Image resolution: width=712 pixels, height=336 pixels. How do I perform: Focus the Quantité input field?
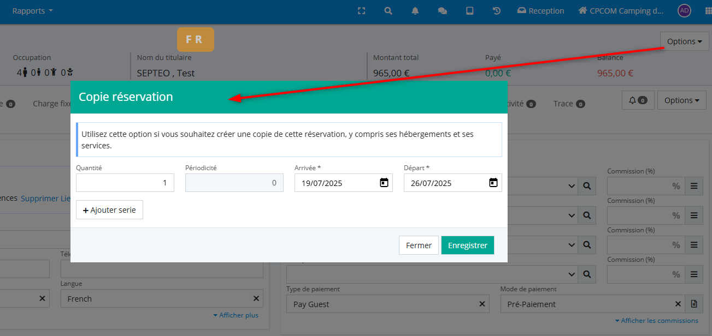point(125,183)
